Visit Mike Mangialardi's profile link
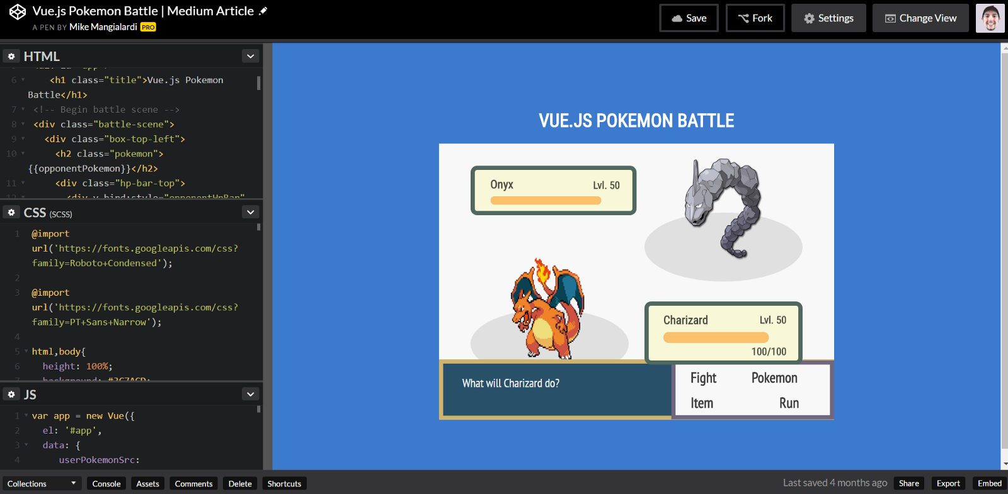The height and width of the screenshot is (494, 1008). [103, 27]
